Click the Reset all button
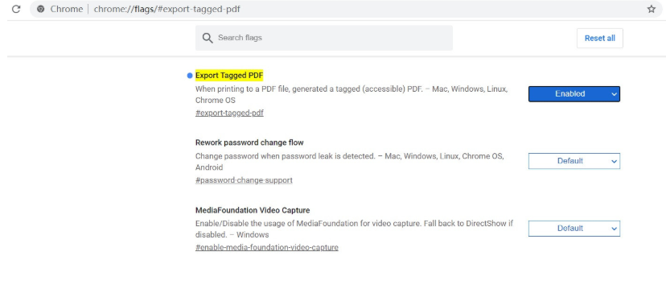The image size is (666, 293). 600,39
